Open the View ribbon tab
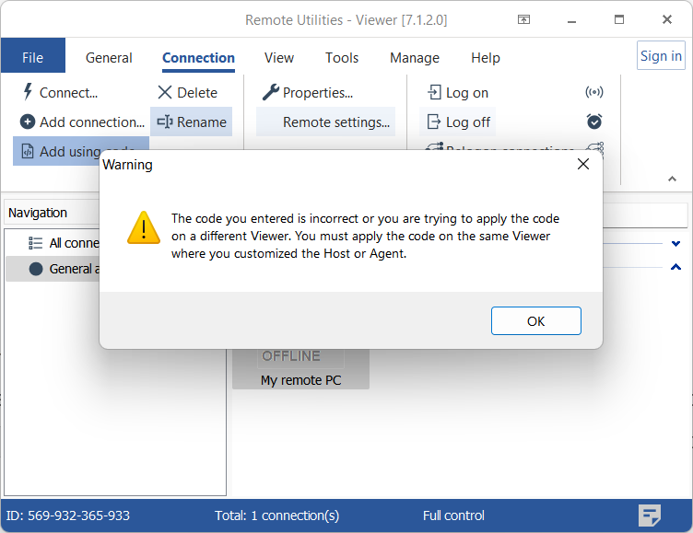 pos(279,58)
